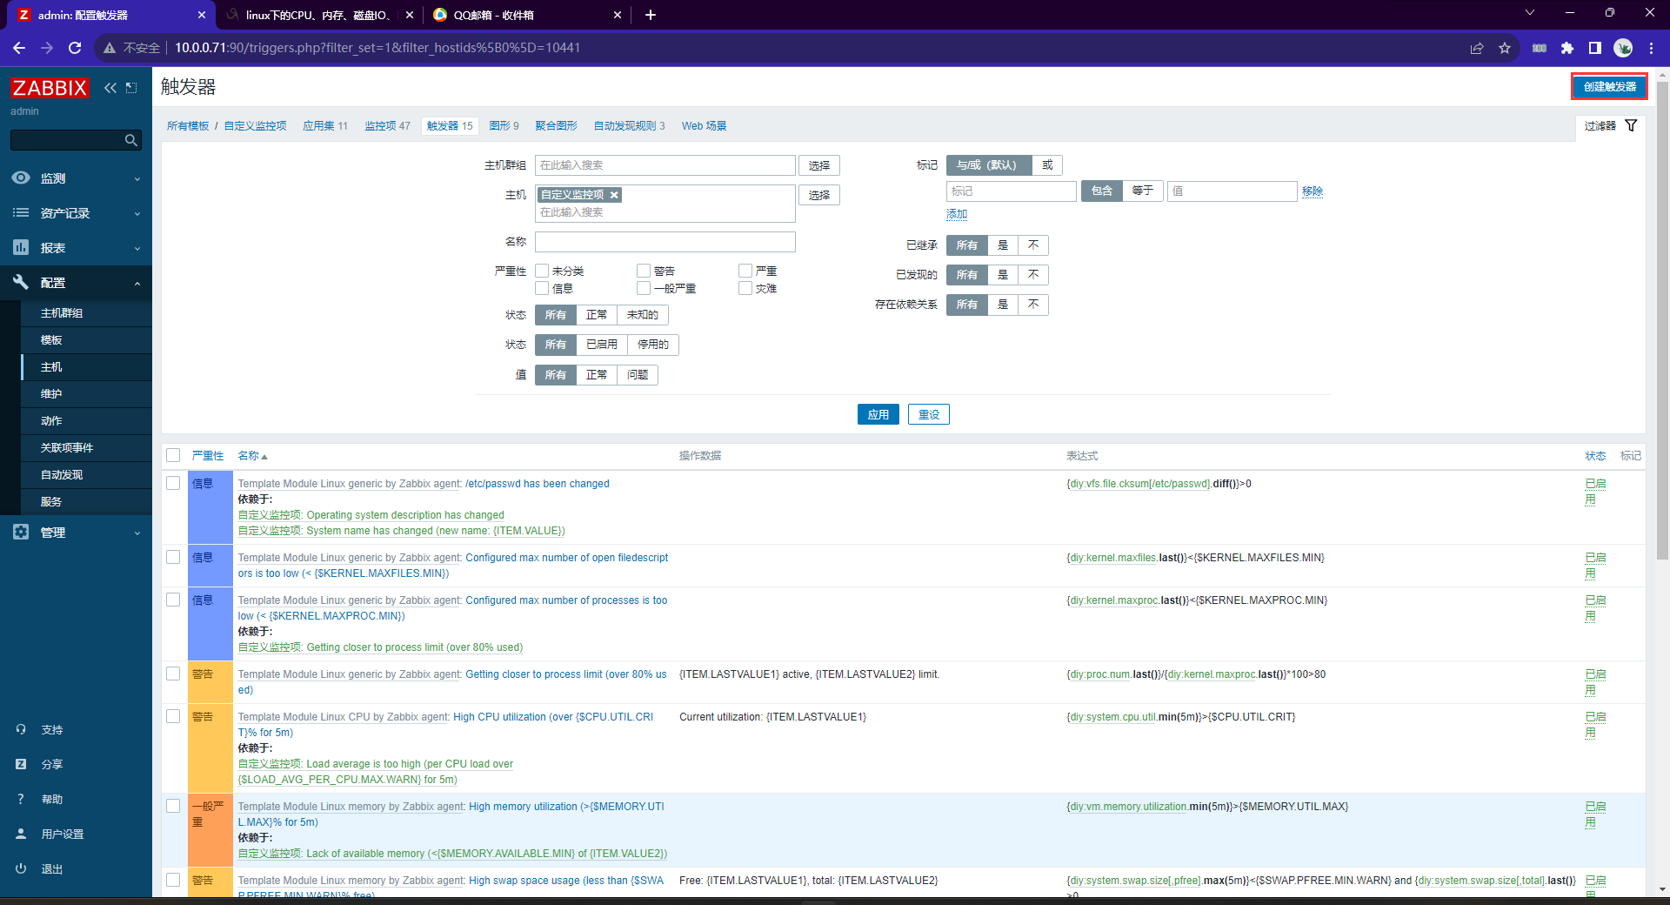Set trigger 值 filter to 问题
This screenshot has width=1670, height=905.
pos(638,375)
